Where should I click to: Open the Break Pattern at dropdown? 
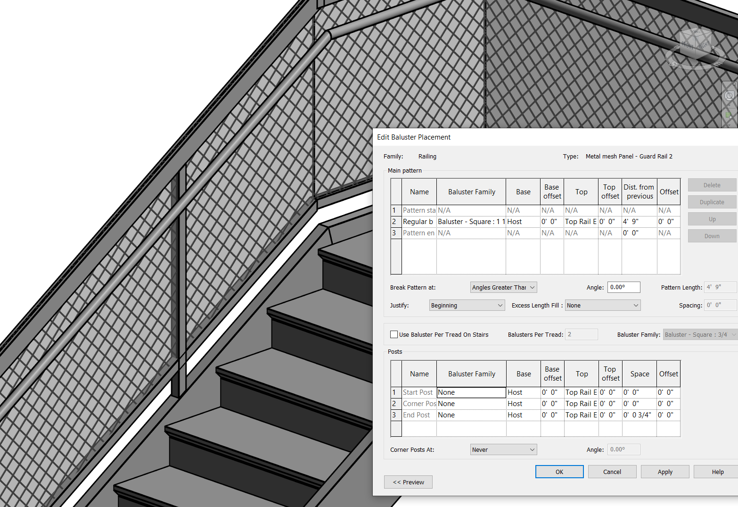tap(503, 287)
